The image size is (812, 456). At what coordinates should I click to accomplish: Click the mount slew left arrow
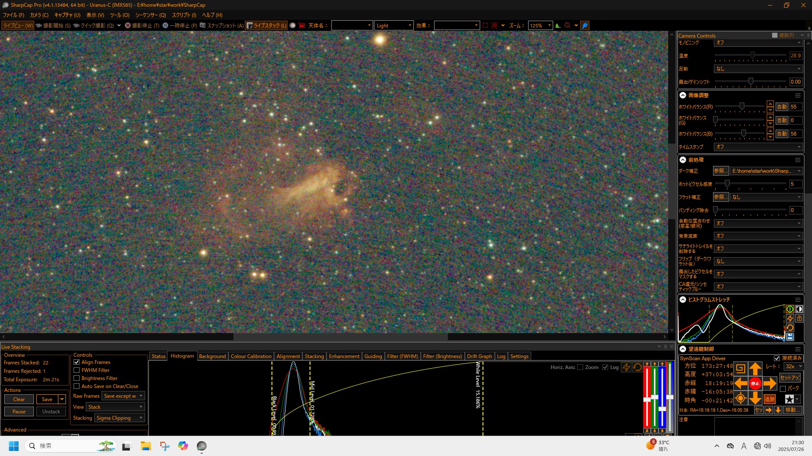741,383
